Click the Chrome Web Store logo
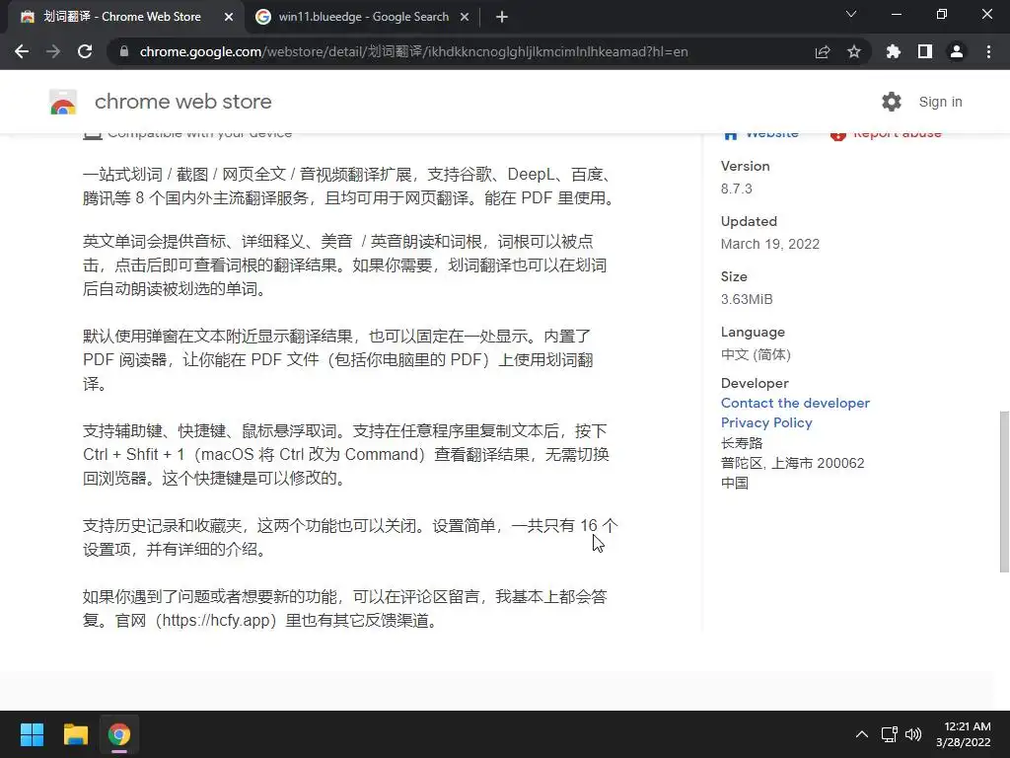 [x=63, y=102]
